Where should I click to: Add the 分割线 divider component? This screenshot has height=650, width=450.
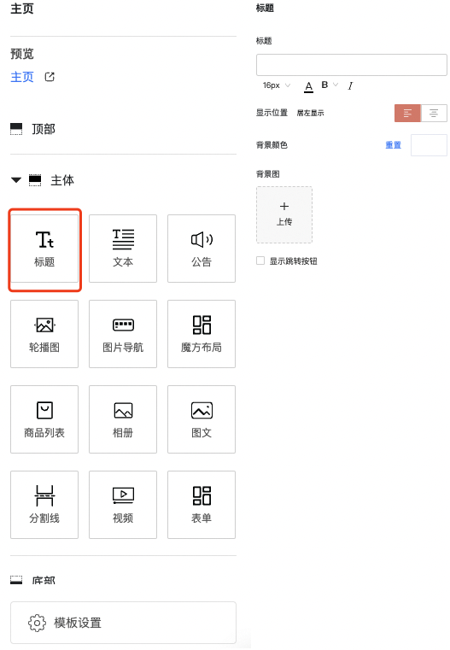44,505
